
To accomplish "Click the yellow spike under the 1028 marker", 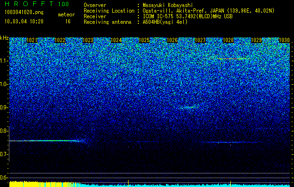I will 230,183.
